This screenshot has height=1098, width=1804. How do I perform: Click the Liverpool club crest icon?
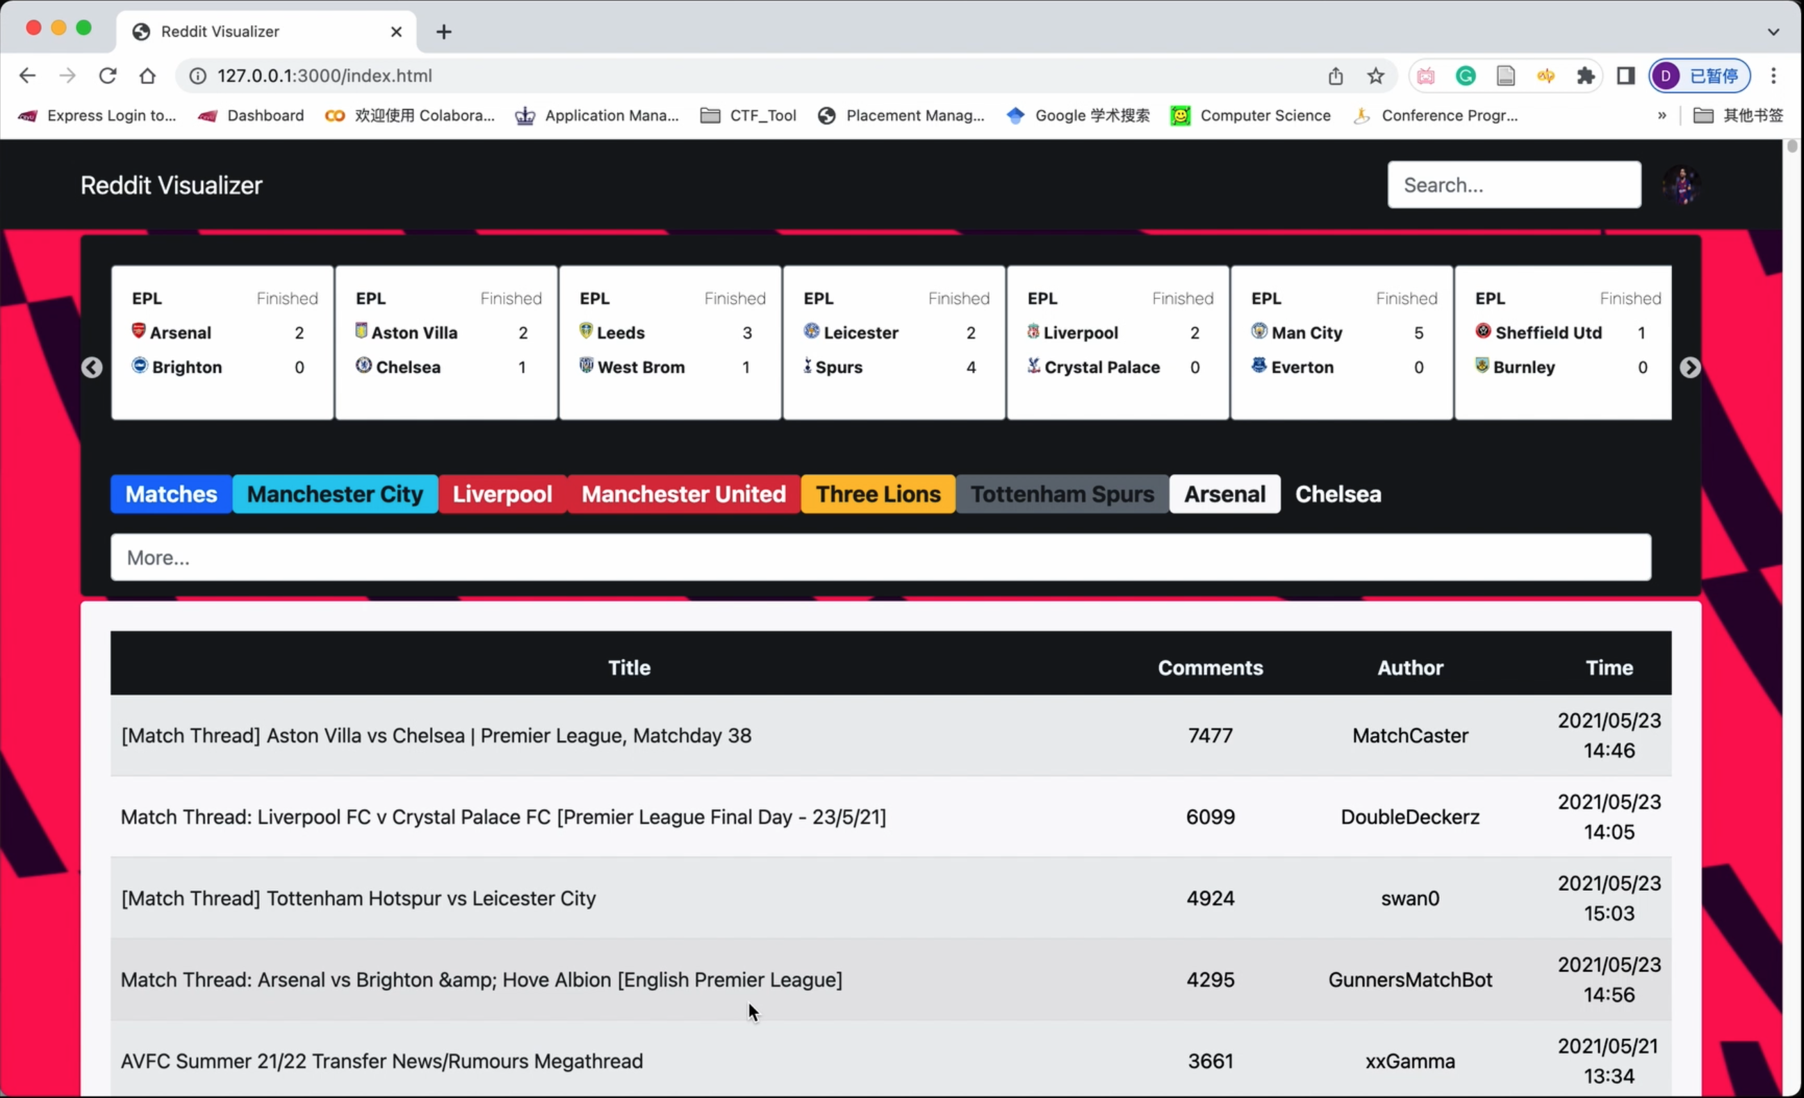click(x=1033, y=331)
